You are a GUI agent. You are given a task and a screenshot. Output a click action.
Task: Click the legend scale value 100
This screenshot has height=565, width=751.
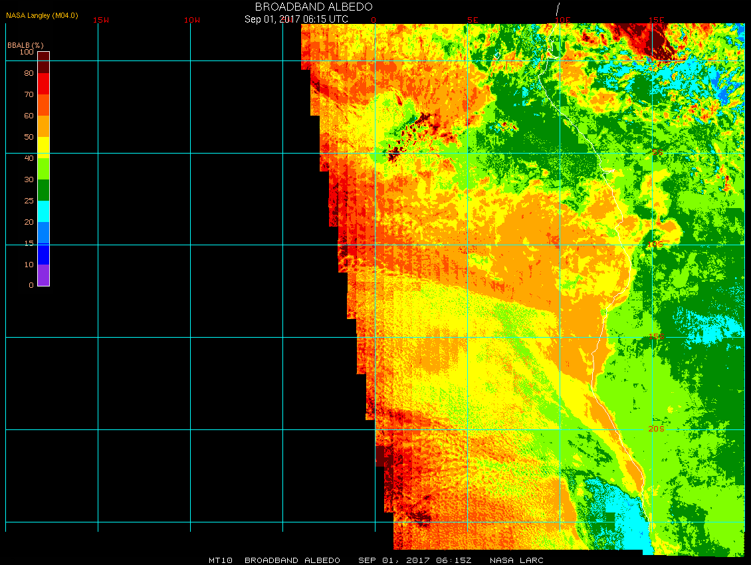point(27,52)
